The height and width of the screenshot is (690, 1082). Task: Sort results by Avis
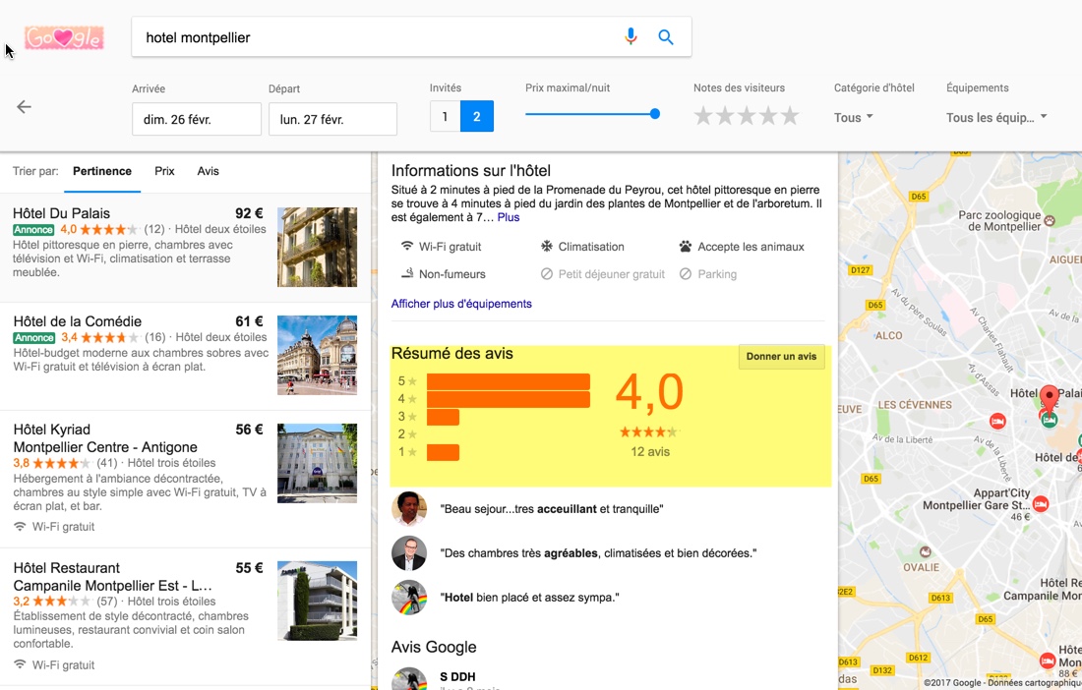[x=208, y=171]
